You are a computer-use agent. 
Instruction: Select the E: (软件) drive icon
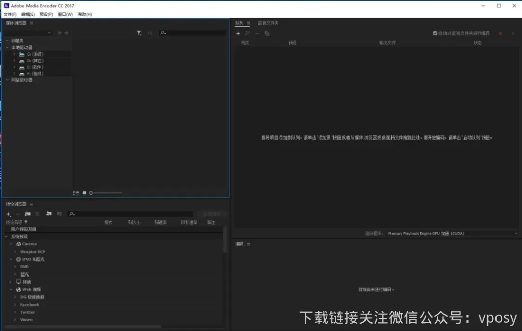22,67
